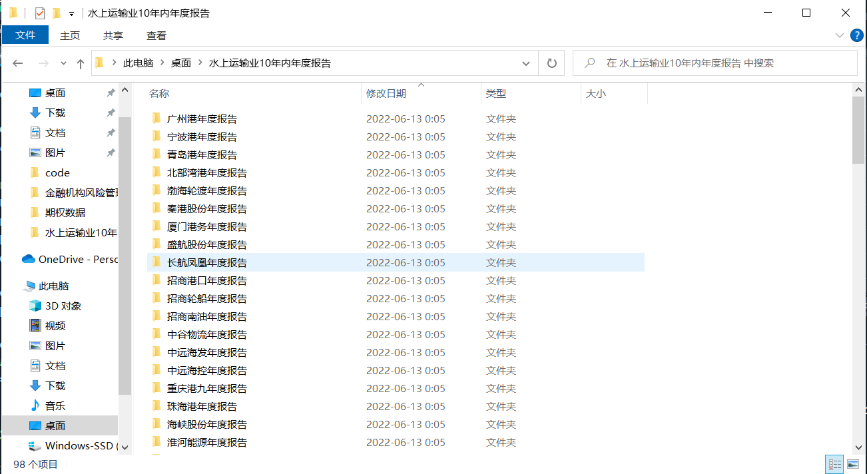
Task: Click folder icon of 宁波港年度报告
Action: tap(156, 136)
